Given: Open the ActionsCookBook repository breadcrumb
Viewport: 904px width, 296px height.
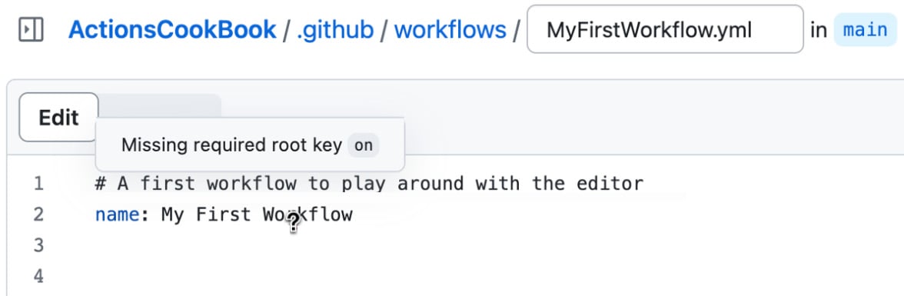Looking at the screenshot, I should [172, 29].
